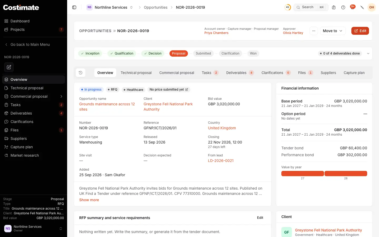Click the Dashboard icon in sidebar
The height and width of the screenshot is (237, 379).
click(6, 21)
